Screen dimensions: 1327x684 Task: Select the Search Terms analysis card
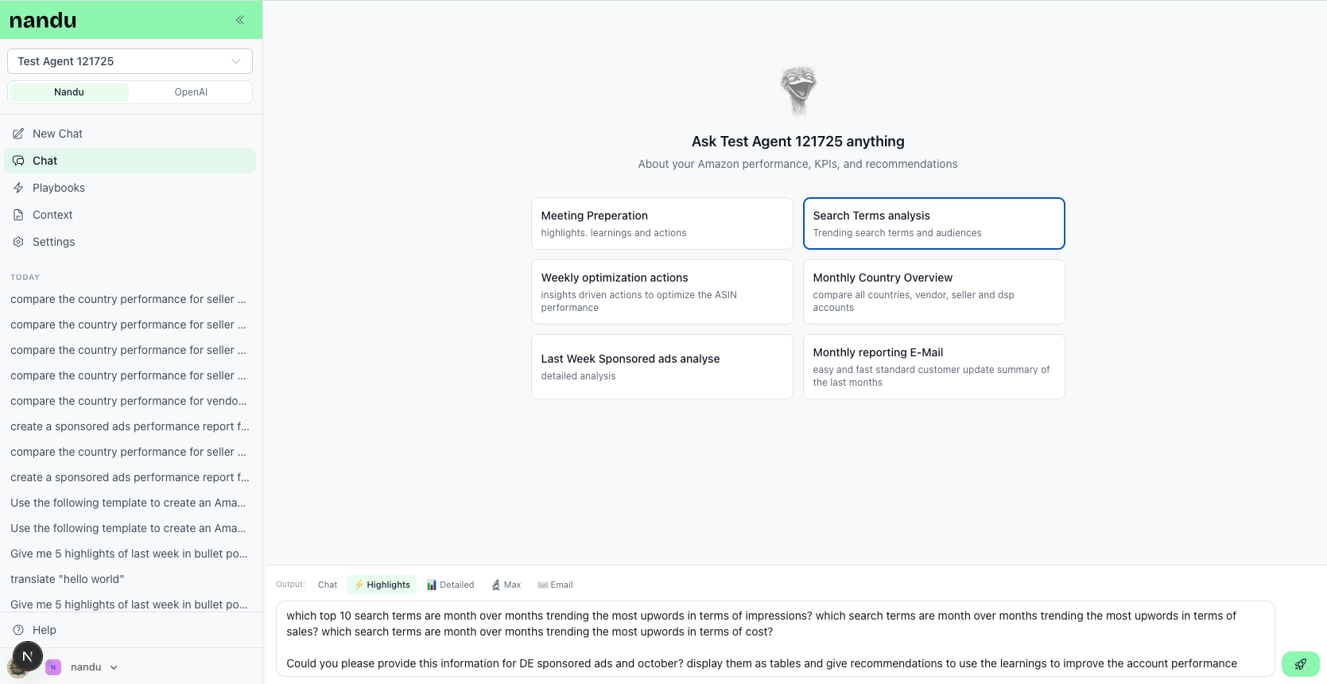pyautogui.click(x=933, y=223)
